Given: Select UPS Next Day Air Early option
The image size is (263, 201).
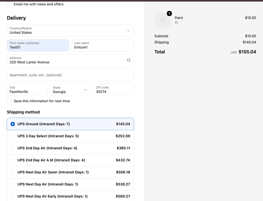Looking at the screenshot, I should click(x=70, y=196).
